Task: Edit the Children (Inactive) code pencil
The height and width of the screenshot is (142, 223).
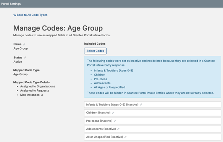Action: (x=113, y=113)
